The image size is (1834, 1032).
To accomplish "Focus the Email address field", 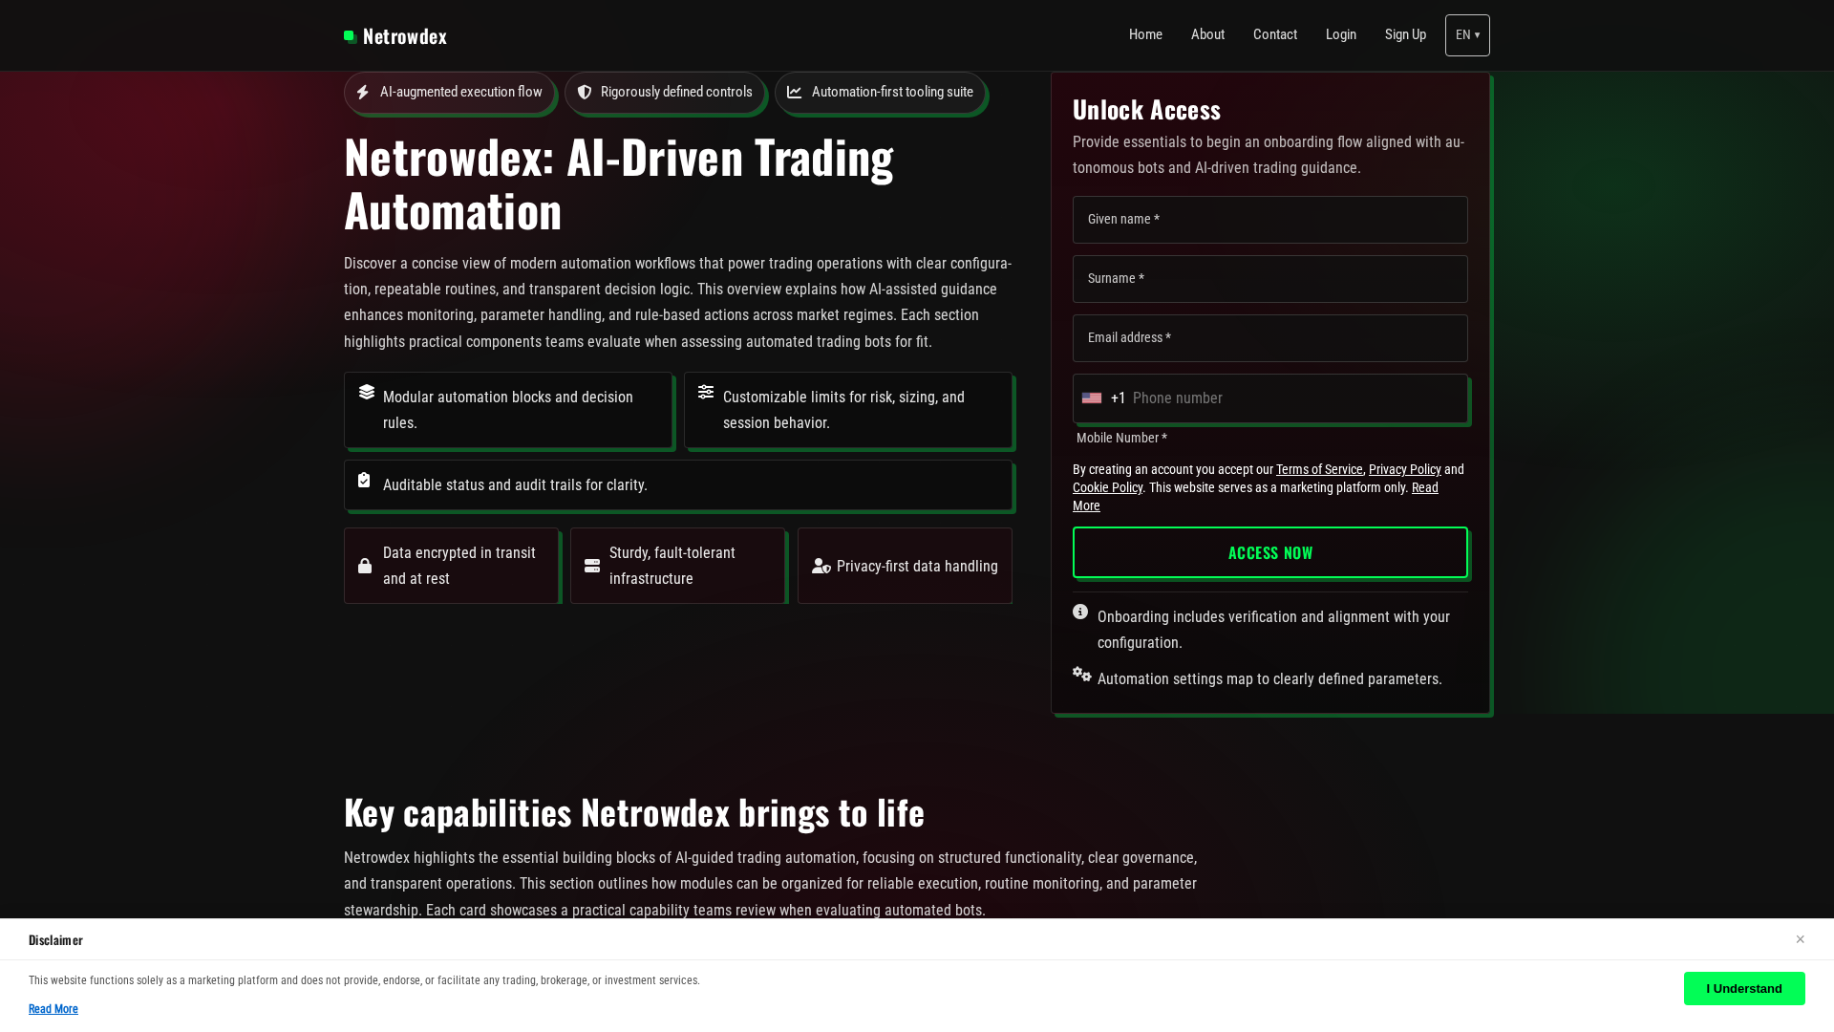I will pos(1270,338).
